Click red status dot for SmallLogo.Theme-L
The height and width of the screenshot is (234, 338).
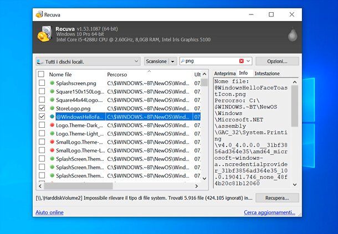click(x=52, y=150)
